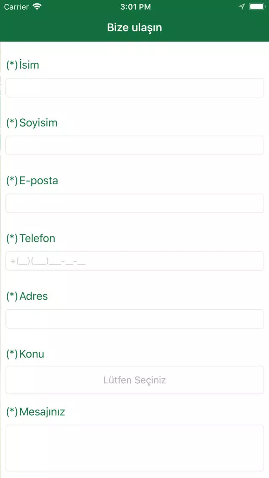Tap the 'Bize ulaşın' header title
This screenshot has width=269, height=478.
click(x=135, y=28)
